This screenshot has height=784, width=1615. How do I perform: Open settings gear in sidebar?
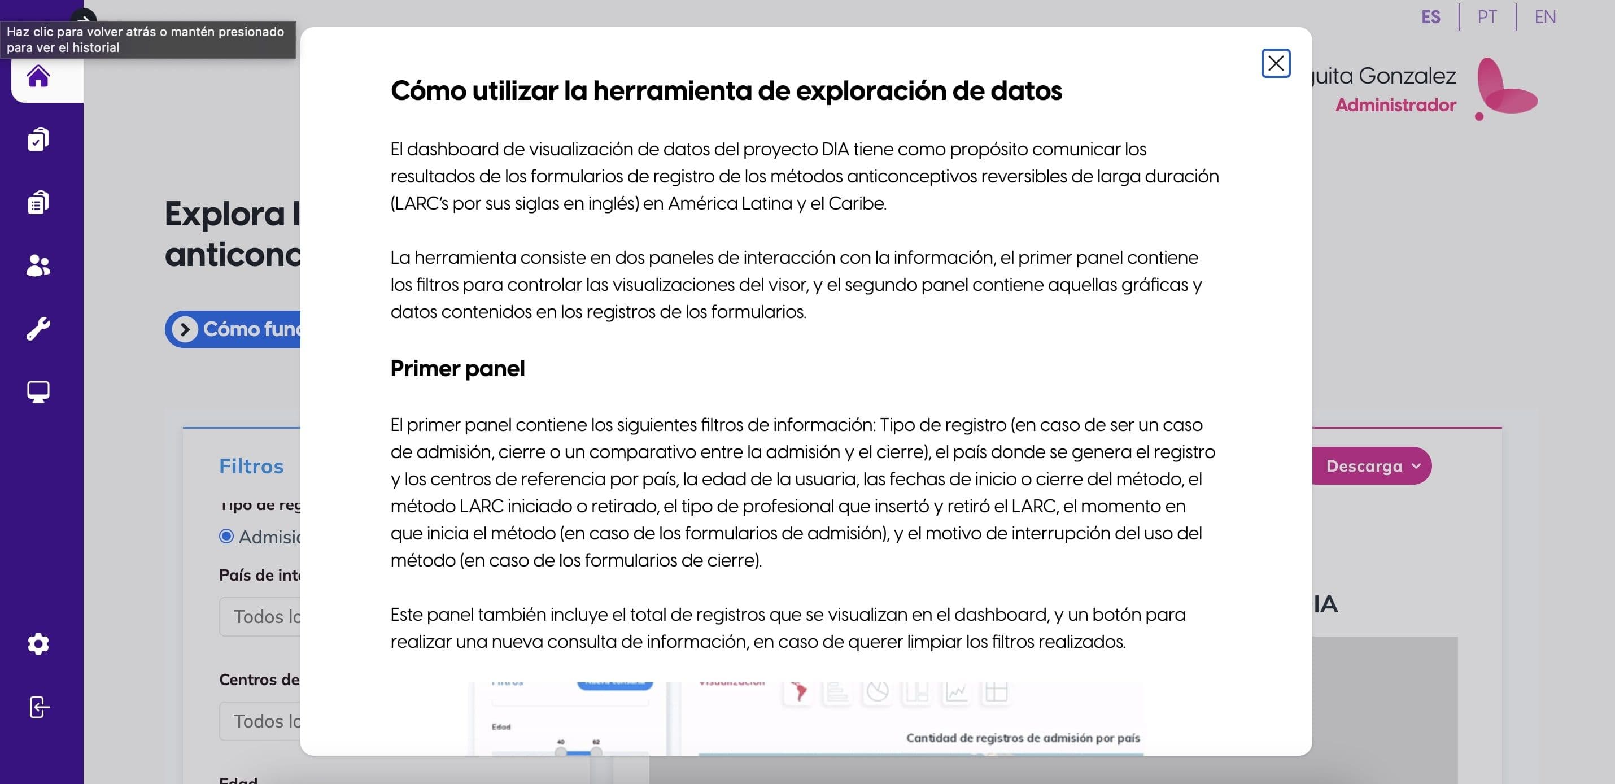pos(38,643)
